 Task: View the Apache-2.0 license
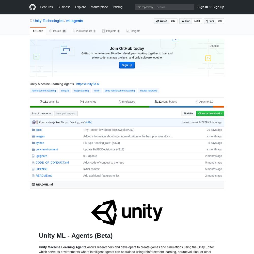tap(204, 102)
